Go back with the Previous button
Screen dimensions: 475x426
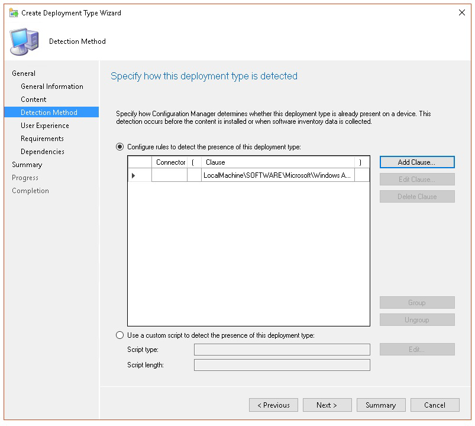point(273,405)
